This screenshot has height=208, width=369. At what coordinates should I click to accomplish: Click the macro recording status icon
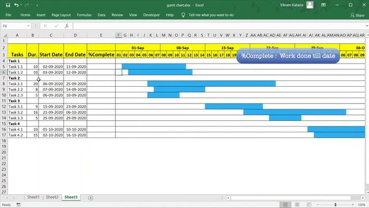[x=18, y=205]
